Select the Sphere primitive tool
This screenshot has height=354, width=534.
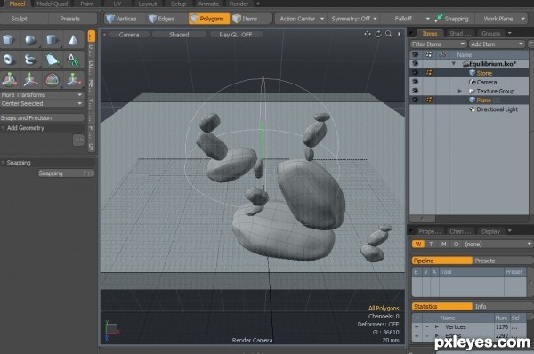30,40
